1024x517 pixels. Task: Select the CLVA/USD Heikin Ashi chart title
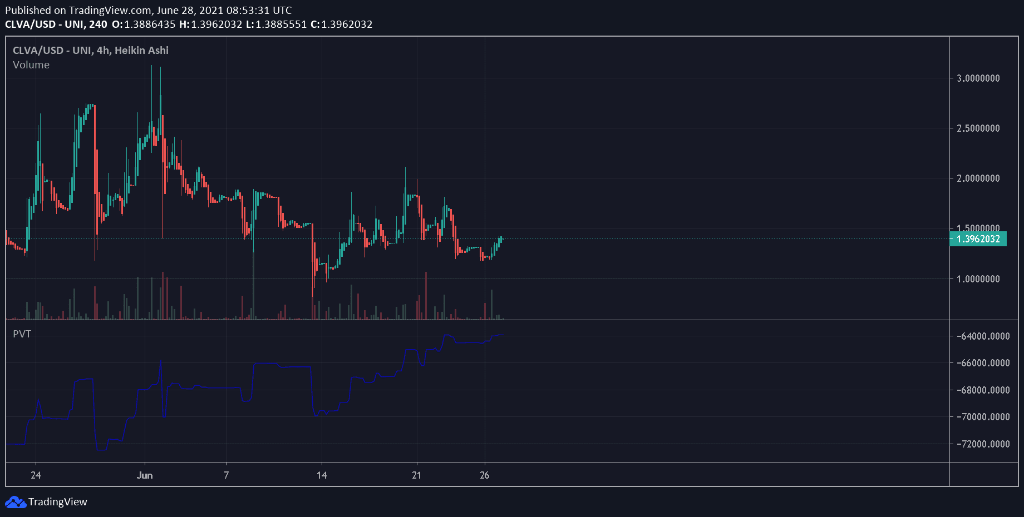pos(90,50)
